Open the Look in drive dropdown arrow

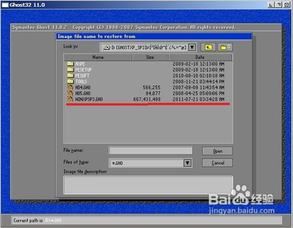point(192,48)
